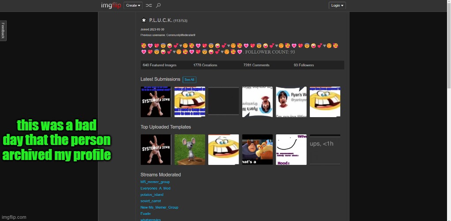Click the P.L.U.C.K. username heading
This screenshot has width=451, height=221.
click(161, 20)
